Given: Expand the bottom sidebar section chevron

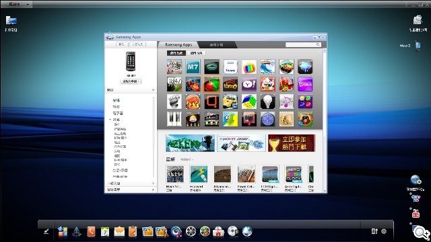Looking at the screenshot, I should [x=153, y=190].
